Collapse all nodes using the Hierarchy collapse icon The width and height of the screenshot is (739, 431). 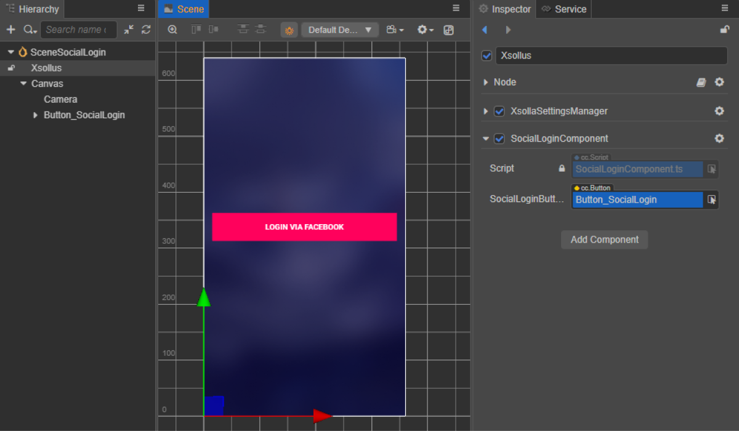click(x=128, y=30)
